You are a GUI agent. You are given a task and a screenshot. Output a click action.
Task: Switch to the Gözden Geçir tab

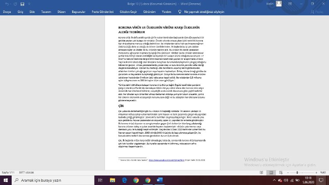128,12
